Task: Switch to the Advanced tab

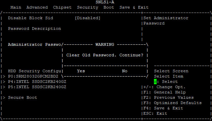Action: (x=37, y=7)
